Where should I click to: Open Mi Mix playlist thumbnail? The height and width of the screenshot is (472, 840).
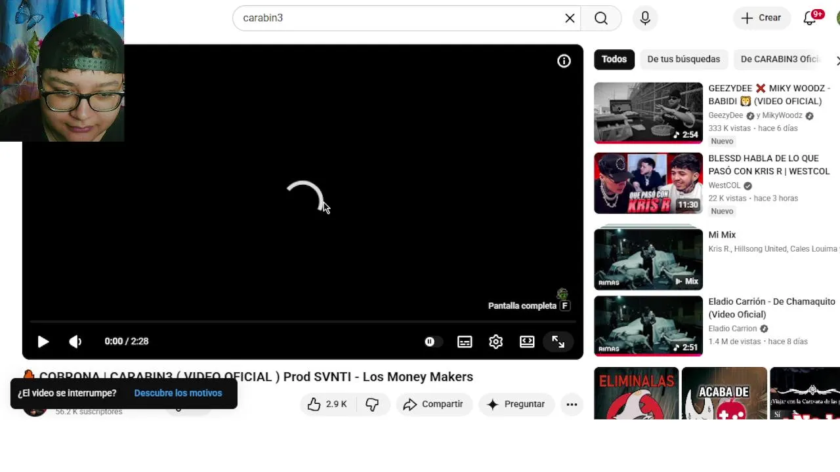[648, 258]
